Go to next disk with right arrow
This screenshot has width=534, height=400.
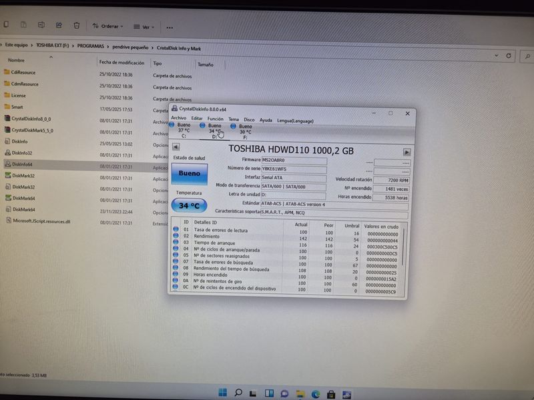pyautogui.click(x=407, y=152)
